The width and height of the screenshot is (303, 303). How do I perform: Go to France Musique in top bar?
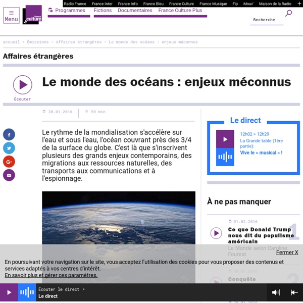pyautogui.click(x=213, y=4)
